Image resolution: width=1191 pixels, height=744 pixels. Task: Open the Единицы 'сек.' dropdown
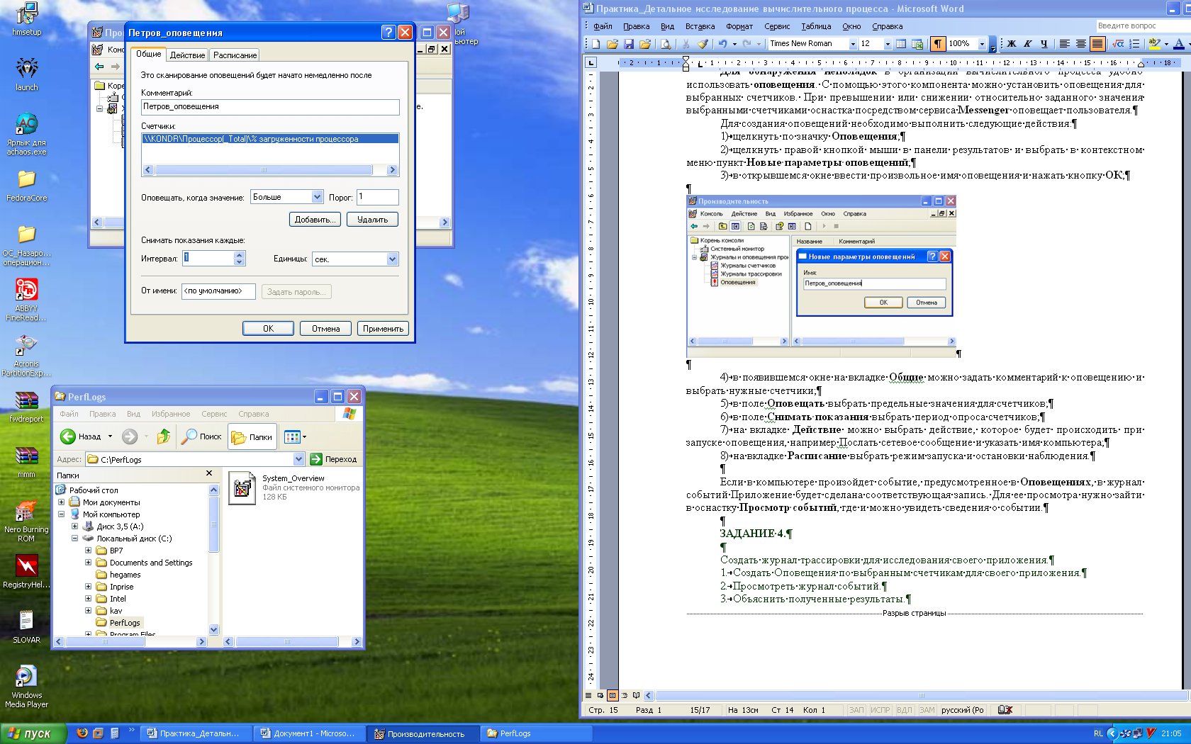tap(392, 259)
